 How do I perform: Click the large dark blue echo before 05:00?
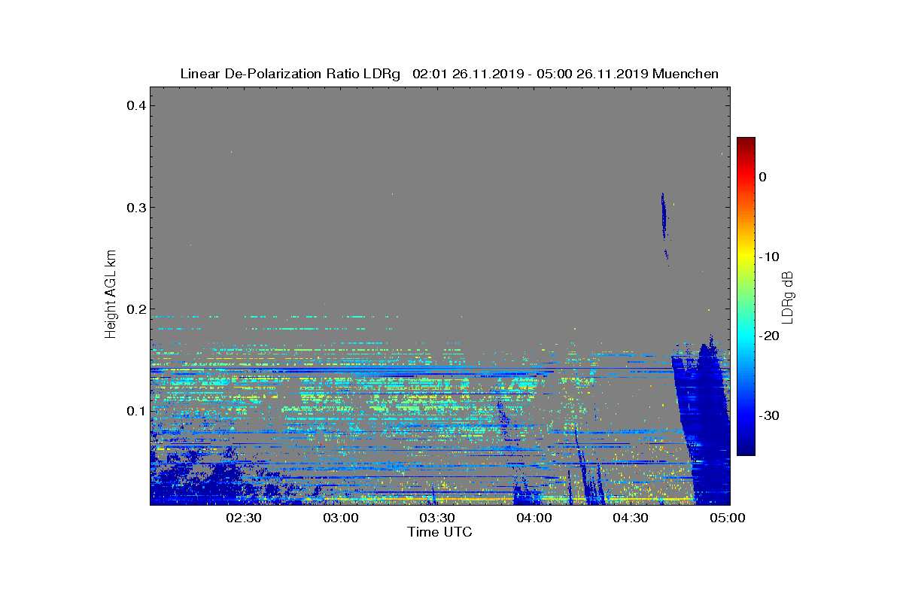(x=706, y=429)
